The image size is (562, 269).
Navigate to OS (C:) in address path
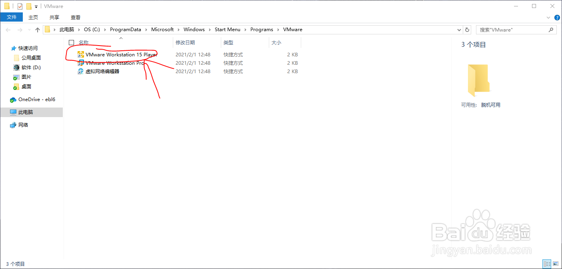pos(92,30)
